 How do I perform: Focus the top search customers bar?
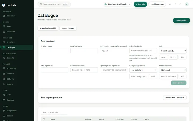54,4
